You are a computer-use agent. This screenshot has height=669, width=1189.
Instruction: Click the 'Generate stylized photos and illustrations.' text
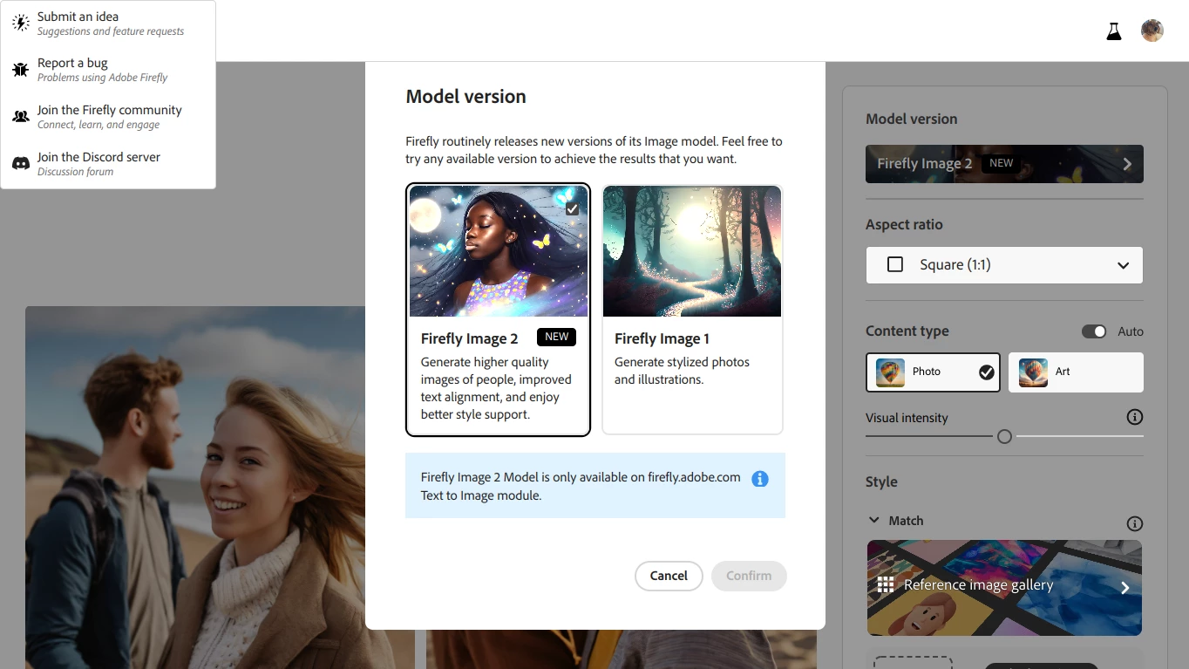click(x=682, y=371)
